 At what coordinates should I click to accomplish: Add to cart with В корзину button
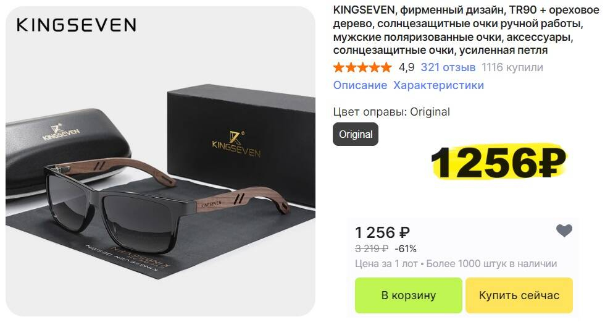408,295
